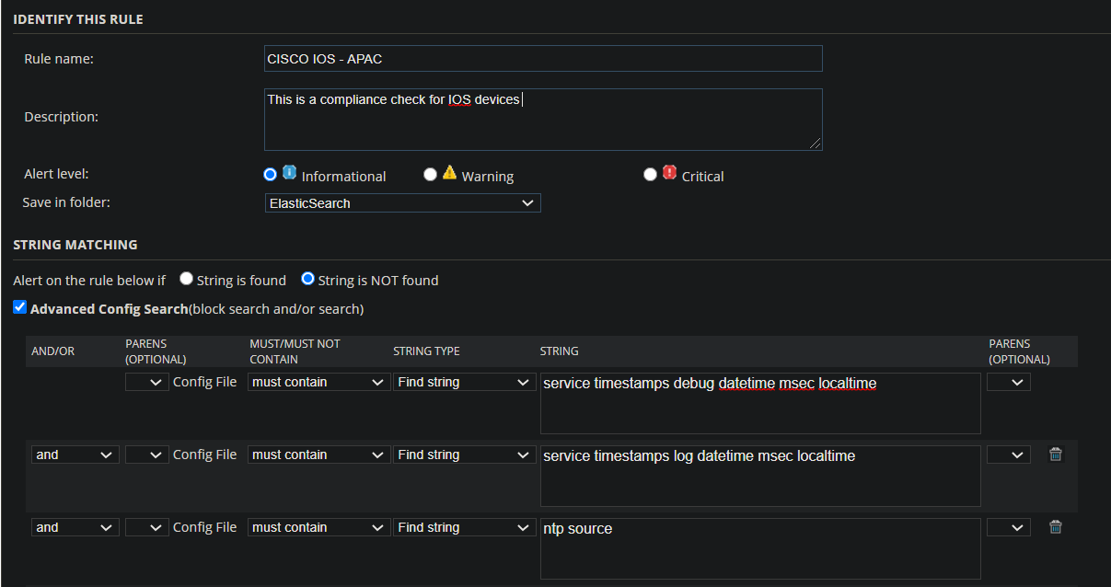Uncheck the Advanced Config Search checkbox

(20, 308)
